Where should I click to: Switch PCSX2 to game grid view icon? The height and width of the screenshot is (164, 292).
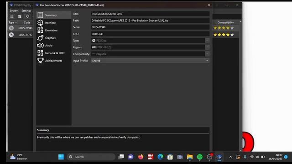(x=20, y=16)
